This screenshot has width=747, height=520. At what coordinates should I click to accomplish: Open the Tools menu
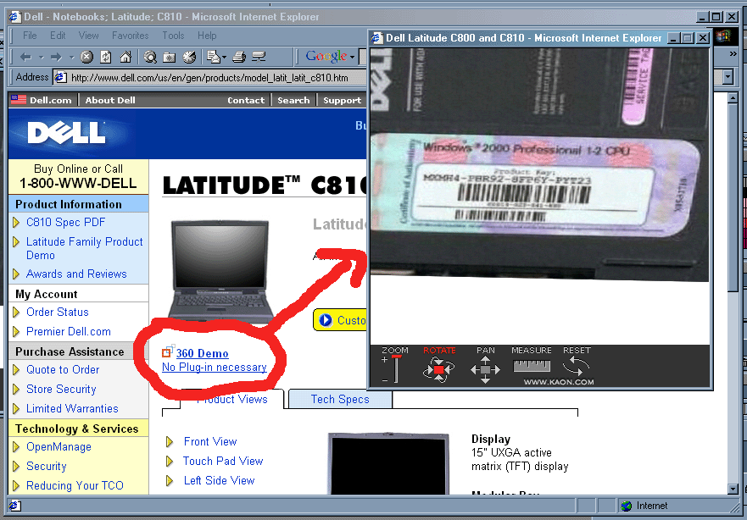[x=173, y=36]
